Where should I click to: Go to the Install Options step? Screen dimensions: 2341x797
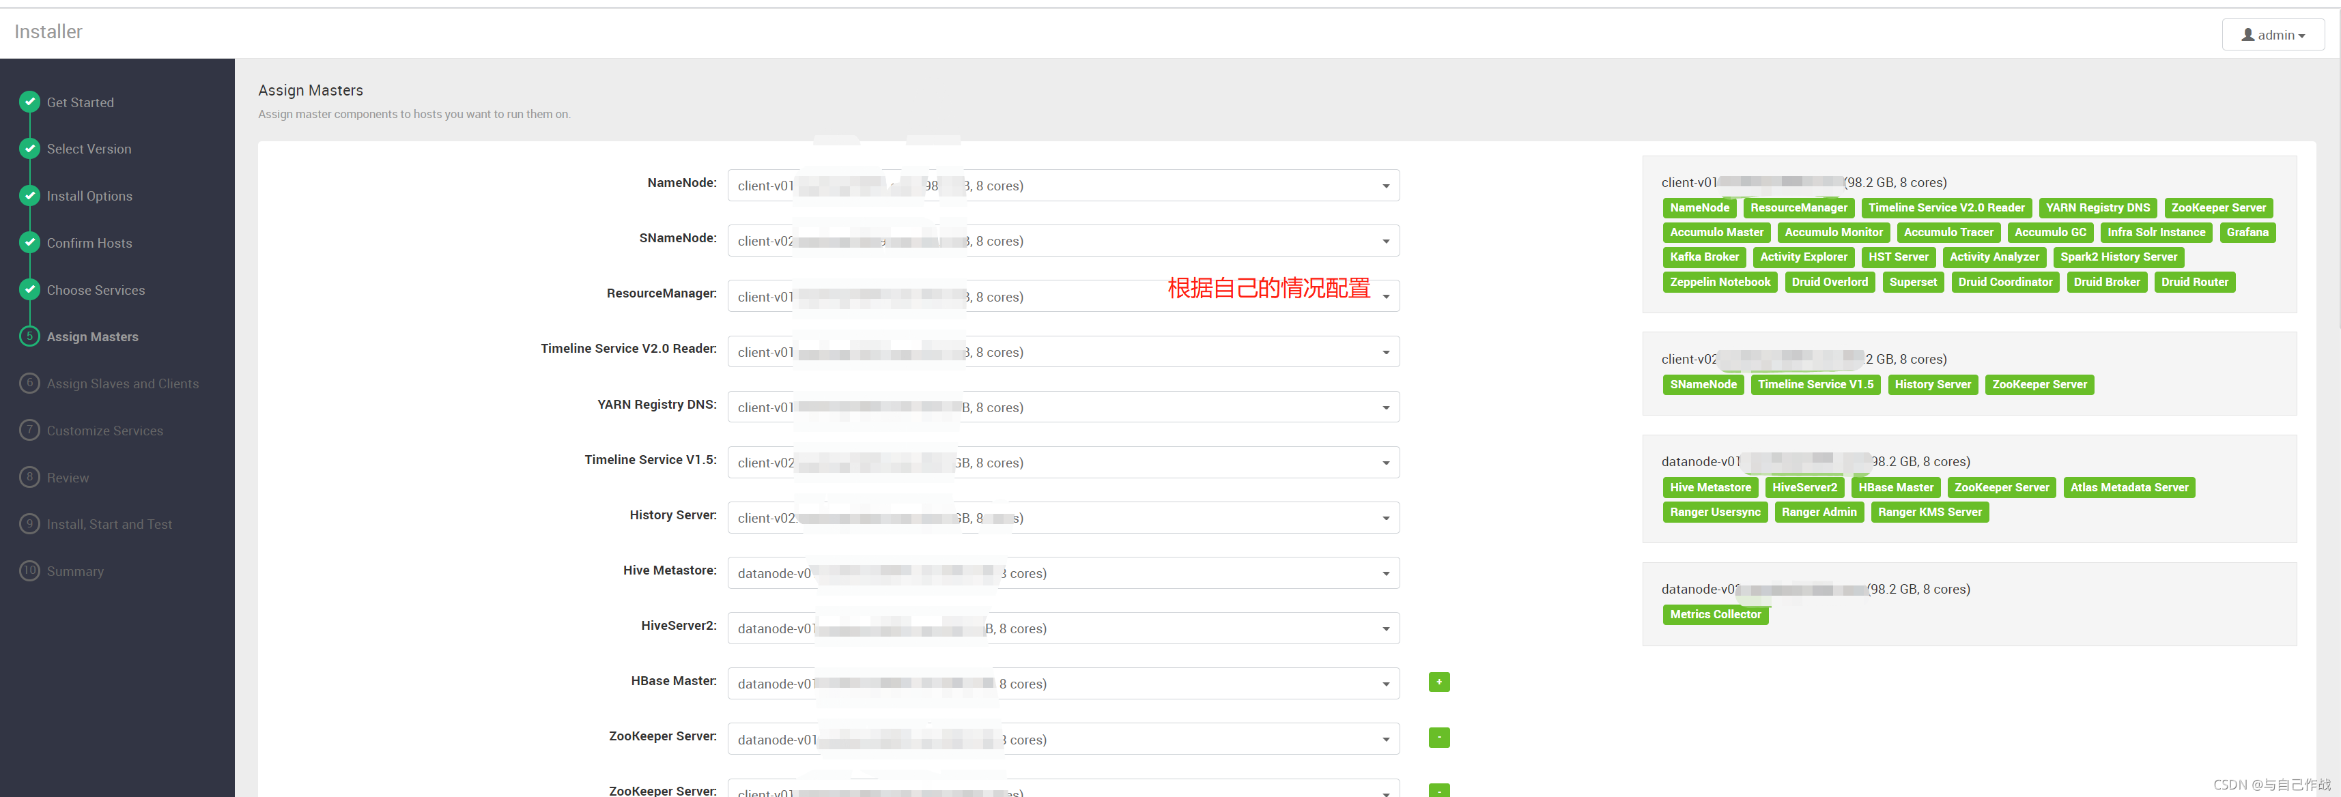coord(89,195)
